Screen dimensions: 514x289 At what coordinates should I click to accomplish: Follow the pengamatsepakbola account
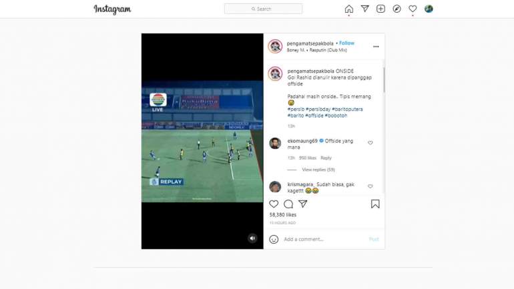(x=347, y=43)
